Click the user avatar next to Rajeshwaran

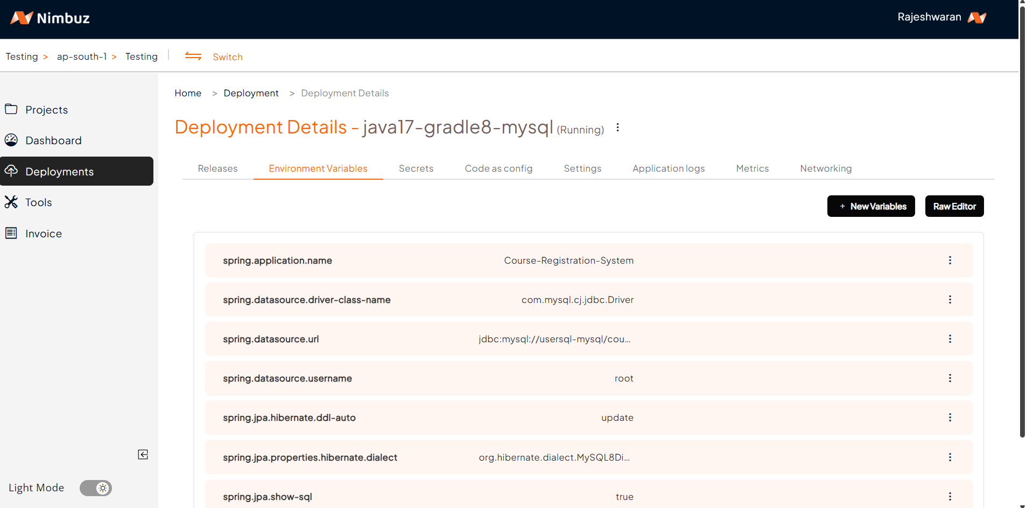click(977, 18)
